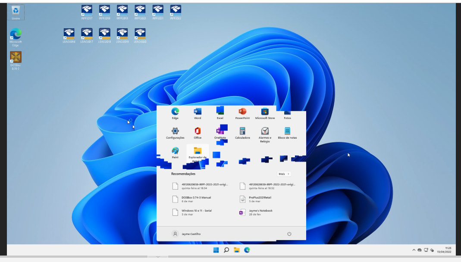Open Microsoft Store in Start menu
This screenshot has height=262, width=461.
tap(265, 112)
